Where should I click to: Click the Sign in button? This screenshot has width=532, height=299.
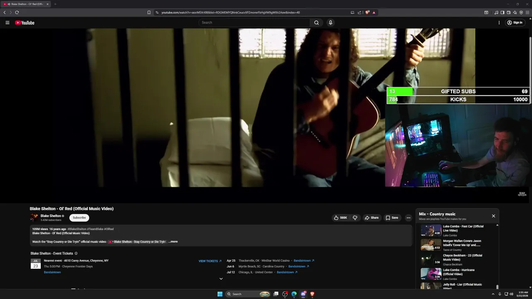click(x=515, y=22)
